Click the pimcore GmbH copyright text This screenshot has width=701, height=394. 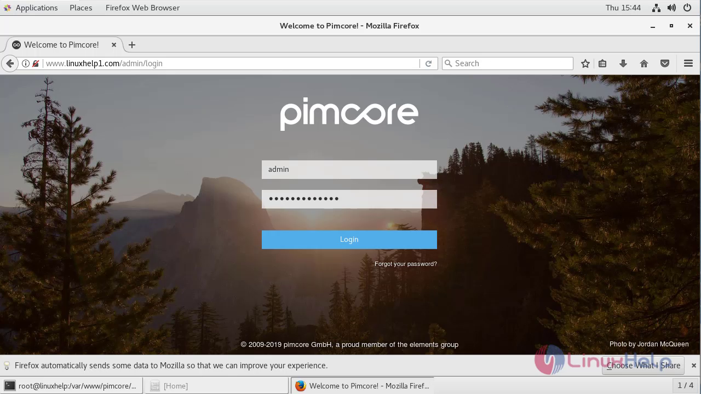349,345
